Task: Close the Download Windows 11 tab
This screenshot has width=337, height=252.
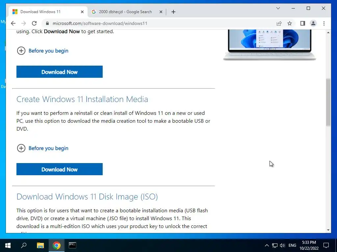Action: coord(82,12)
